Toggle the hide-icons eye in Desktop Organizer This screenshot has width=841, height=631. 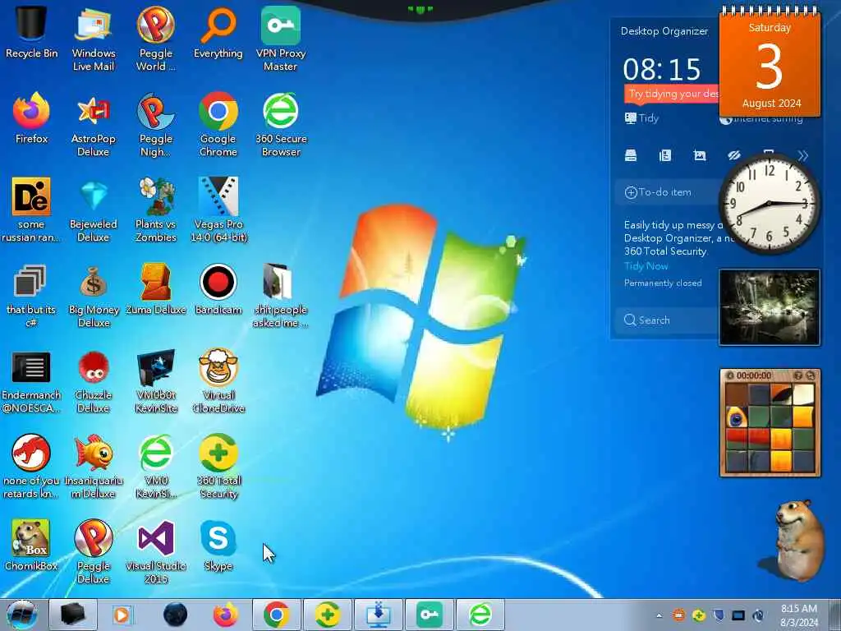click(x=733, y=155)
